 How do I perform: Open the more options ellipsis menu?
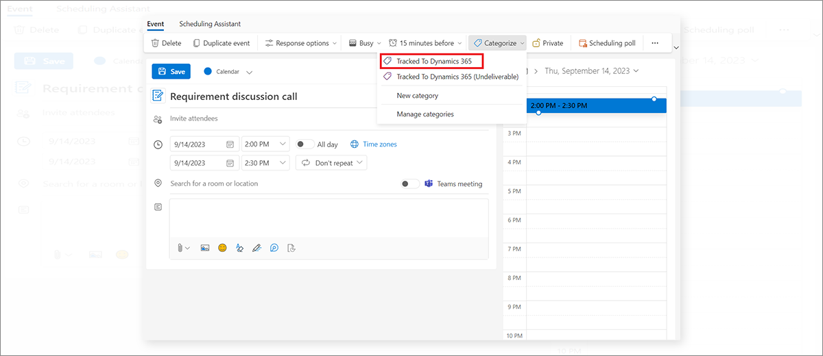click(x=655, y=43)
